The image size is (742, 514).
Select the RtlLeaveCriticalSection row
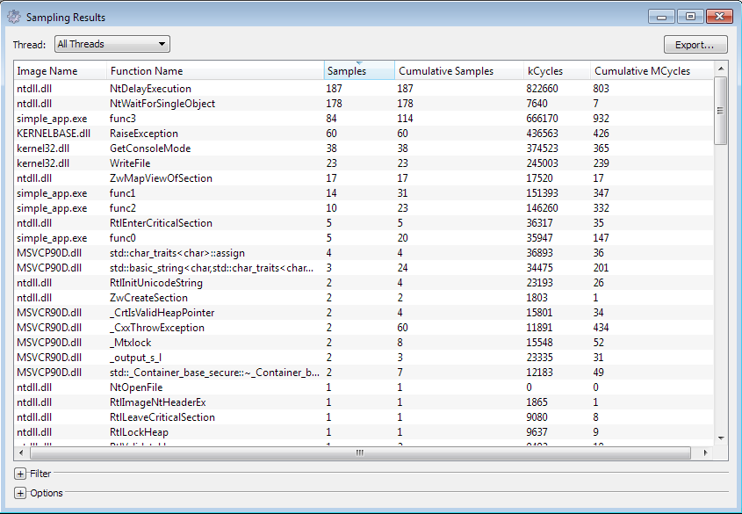click(x=364, y=417)
